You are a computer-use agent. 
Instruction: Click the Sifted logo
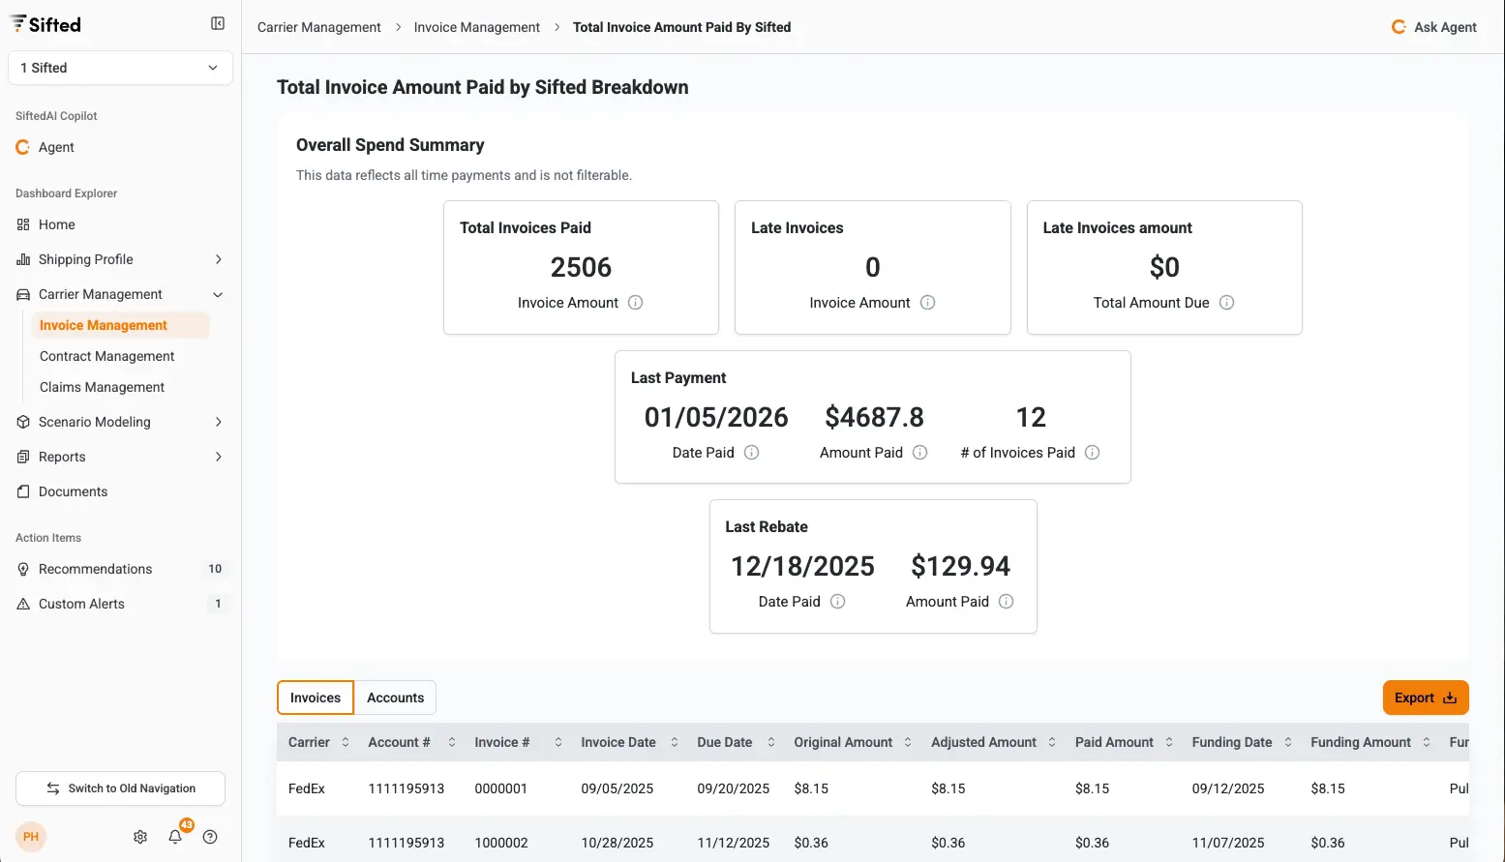[x=45, y=23]
